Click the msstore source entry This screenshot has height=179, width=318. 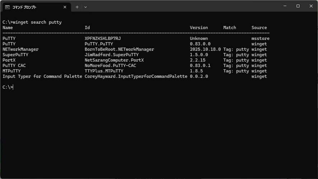click(x=260, y=38)
